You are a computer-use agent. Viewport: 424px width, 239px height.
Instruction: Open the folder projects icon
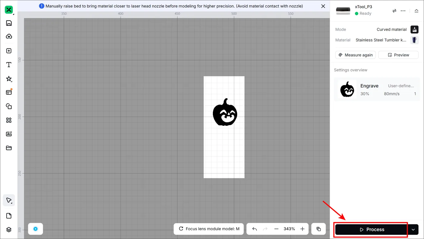pos(9,148)
